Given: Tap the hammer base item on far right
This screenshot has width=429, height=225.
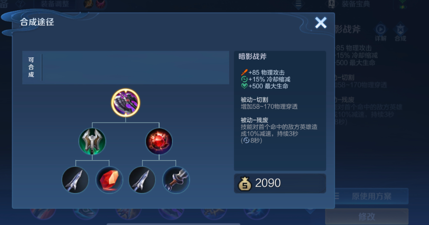Looking at the screenshot, I should (x=176, y=180).
